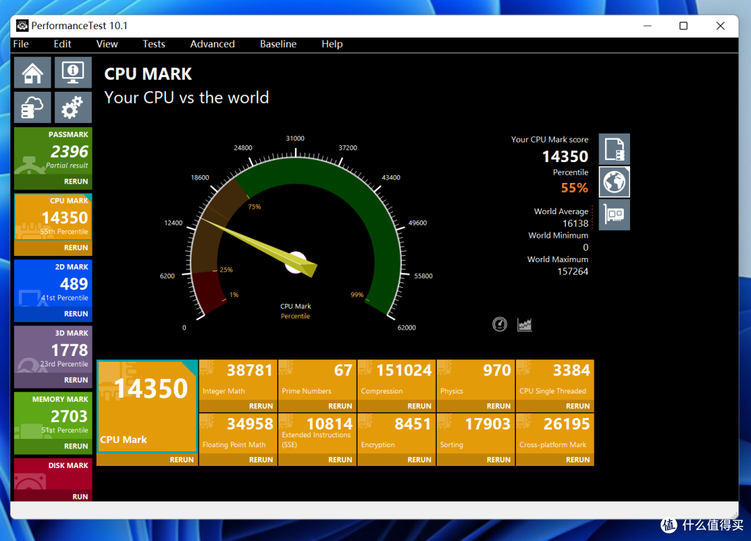
Task: Open the Advanced menu
Action: coord(212,44)
